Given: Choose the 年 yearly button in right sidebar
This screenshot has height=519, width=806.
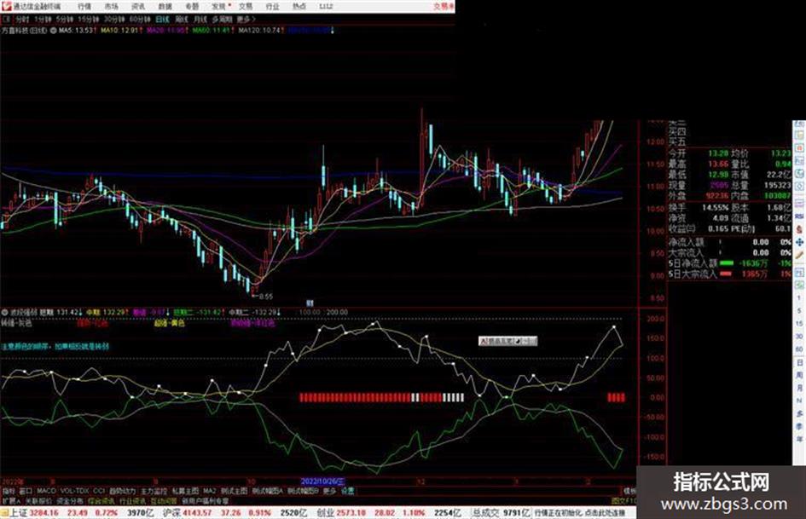Looking at the screenshot, I should coord(799,440).
